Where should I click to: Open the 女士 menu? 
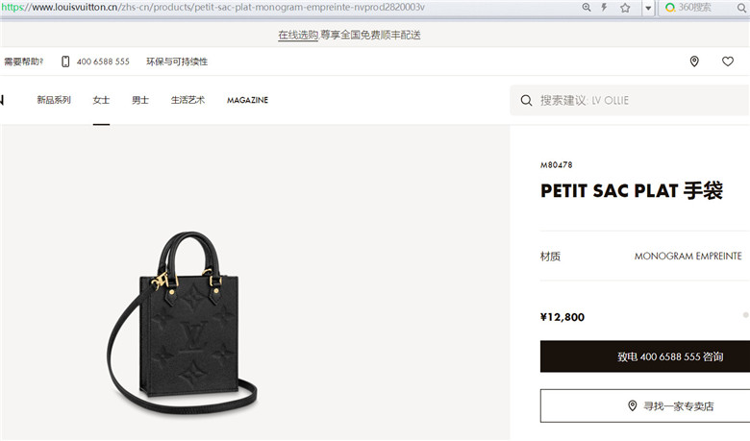101,100
